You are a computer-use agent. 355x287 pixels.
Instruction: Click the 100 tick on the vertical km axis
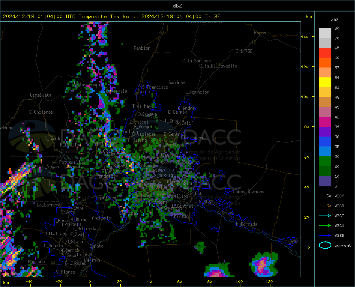305,97
